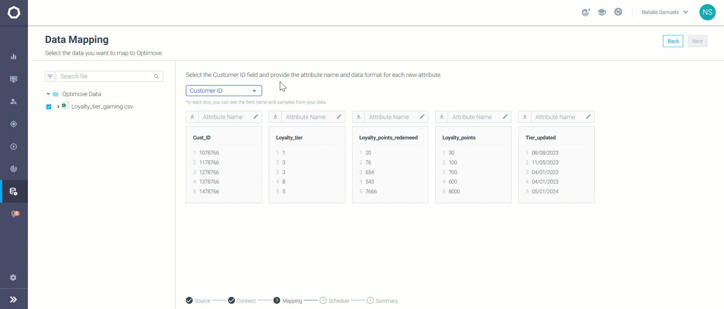Click Attribute Name field above Tier_updated
Viewport: 724px width, 309px height.
click(557, 117)
